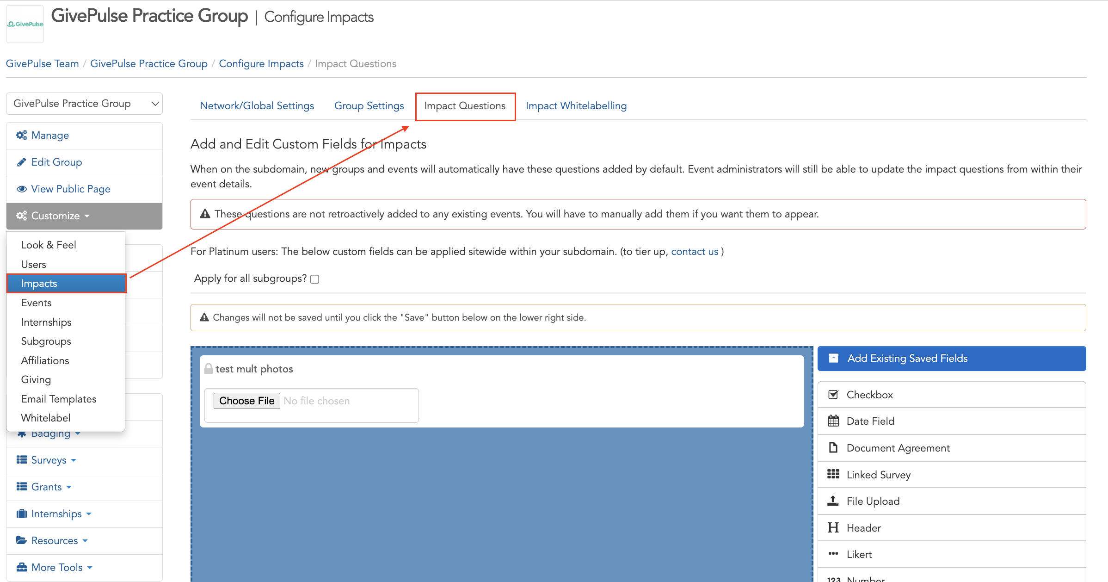Click the Grants list icon
The width and height of the screenshot is (1108, 582).
22,487
